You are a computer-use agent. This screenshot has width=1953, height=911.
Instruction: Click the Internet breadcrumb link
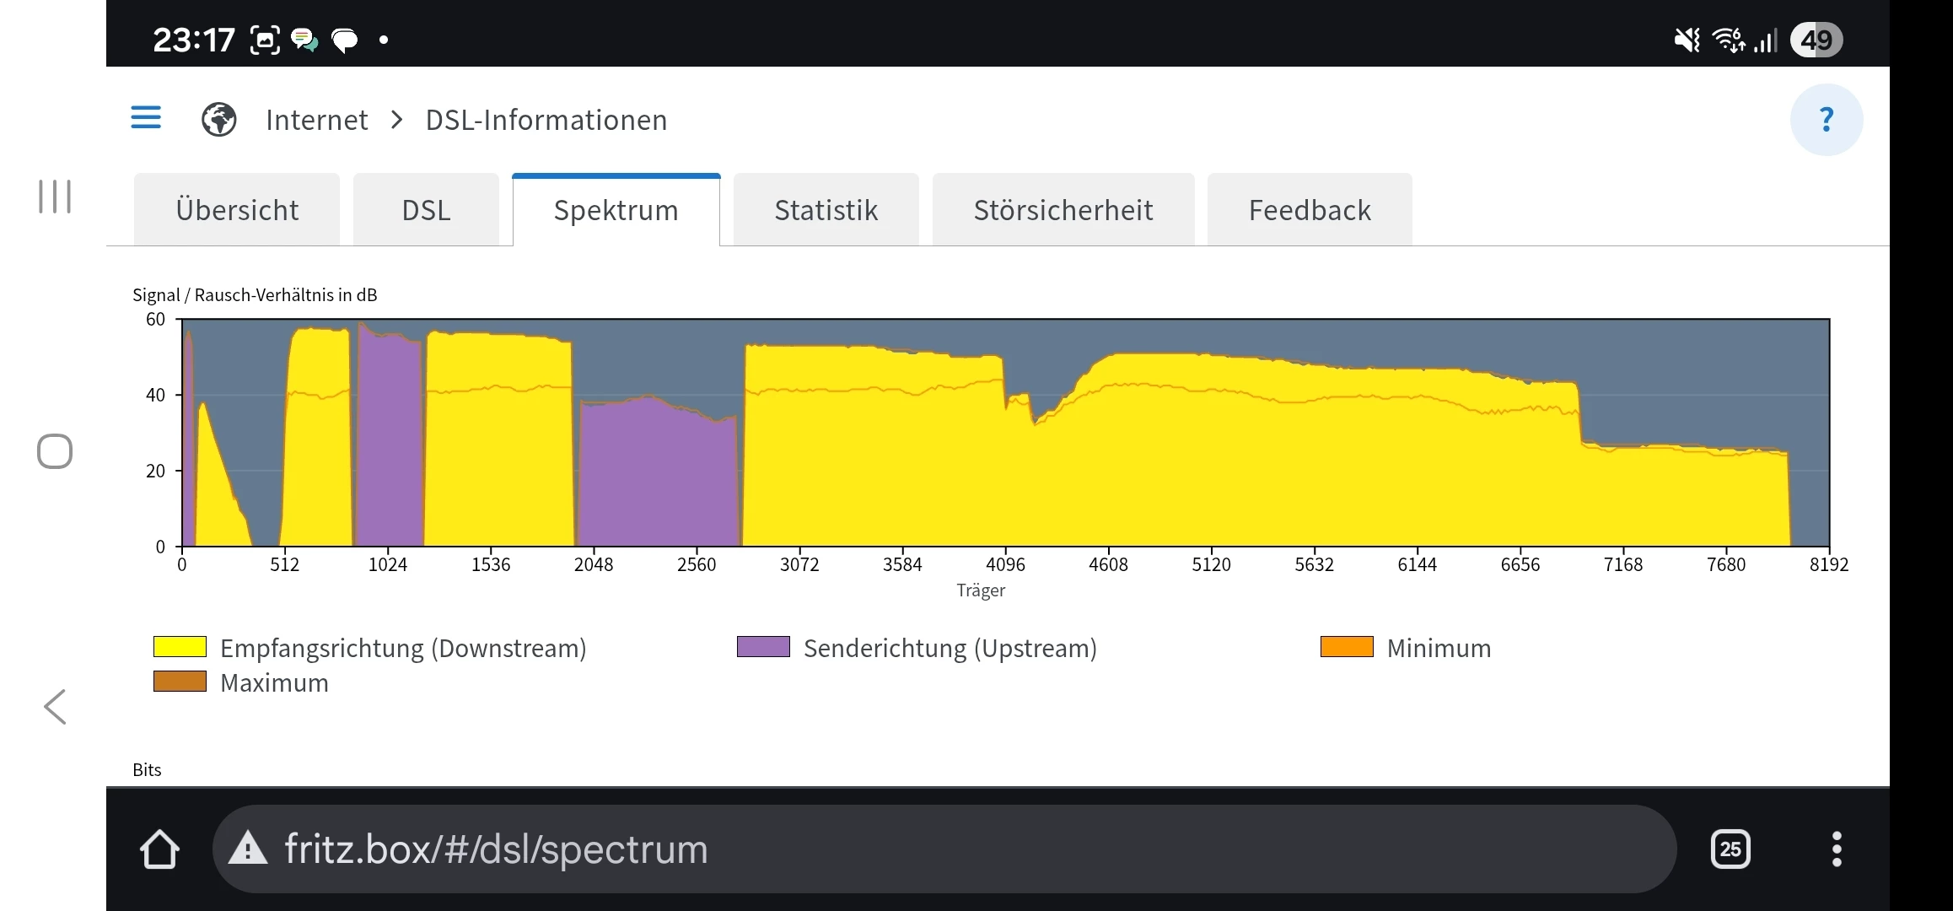pos(316,120)
